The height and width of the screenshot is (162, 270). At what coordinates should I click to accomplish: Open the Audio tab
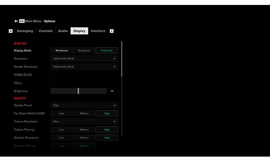click(x=63, y=31)
